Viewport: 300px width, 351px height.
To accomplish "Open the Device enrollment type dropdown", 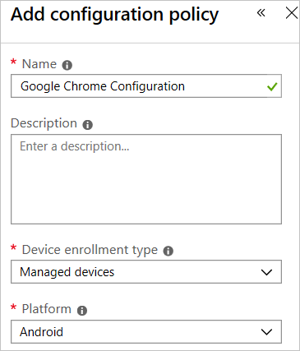I will click(146, 272).
